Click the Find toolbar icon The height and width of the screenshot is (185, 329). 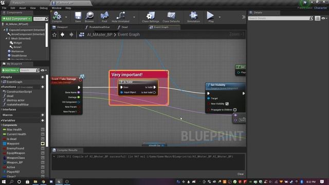[104, 17]
